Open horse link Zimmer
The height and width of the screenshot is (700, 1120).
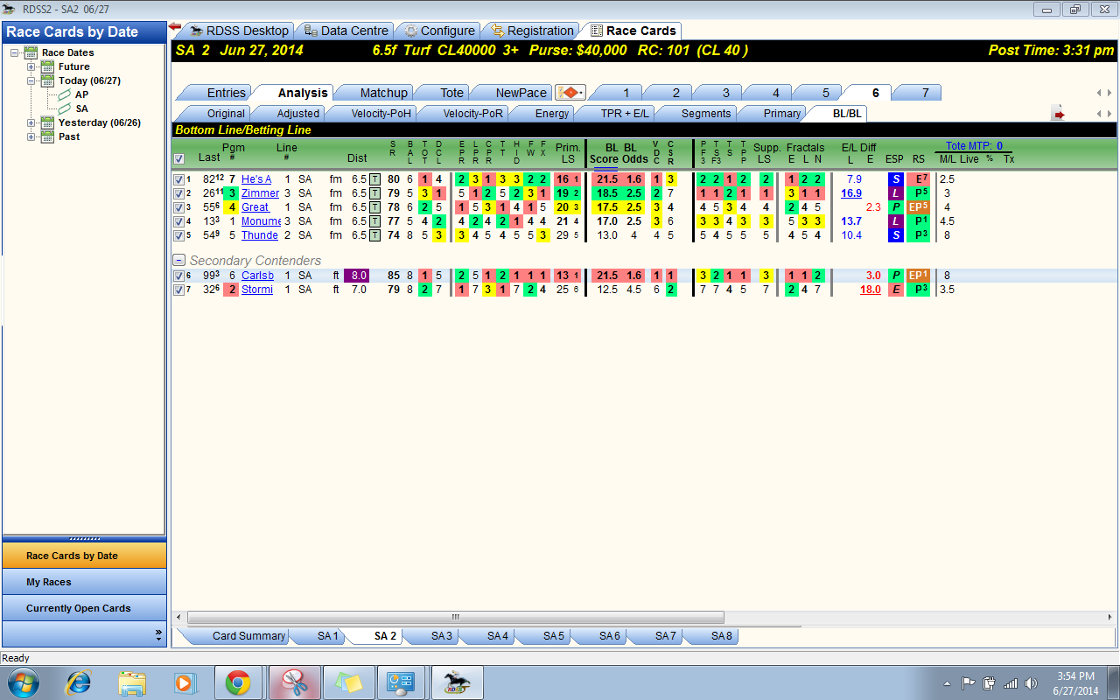(x=260, y=193)
